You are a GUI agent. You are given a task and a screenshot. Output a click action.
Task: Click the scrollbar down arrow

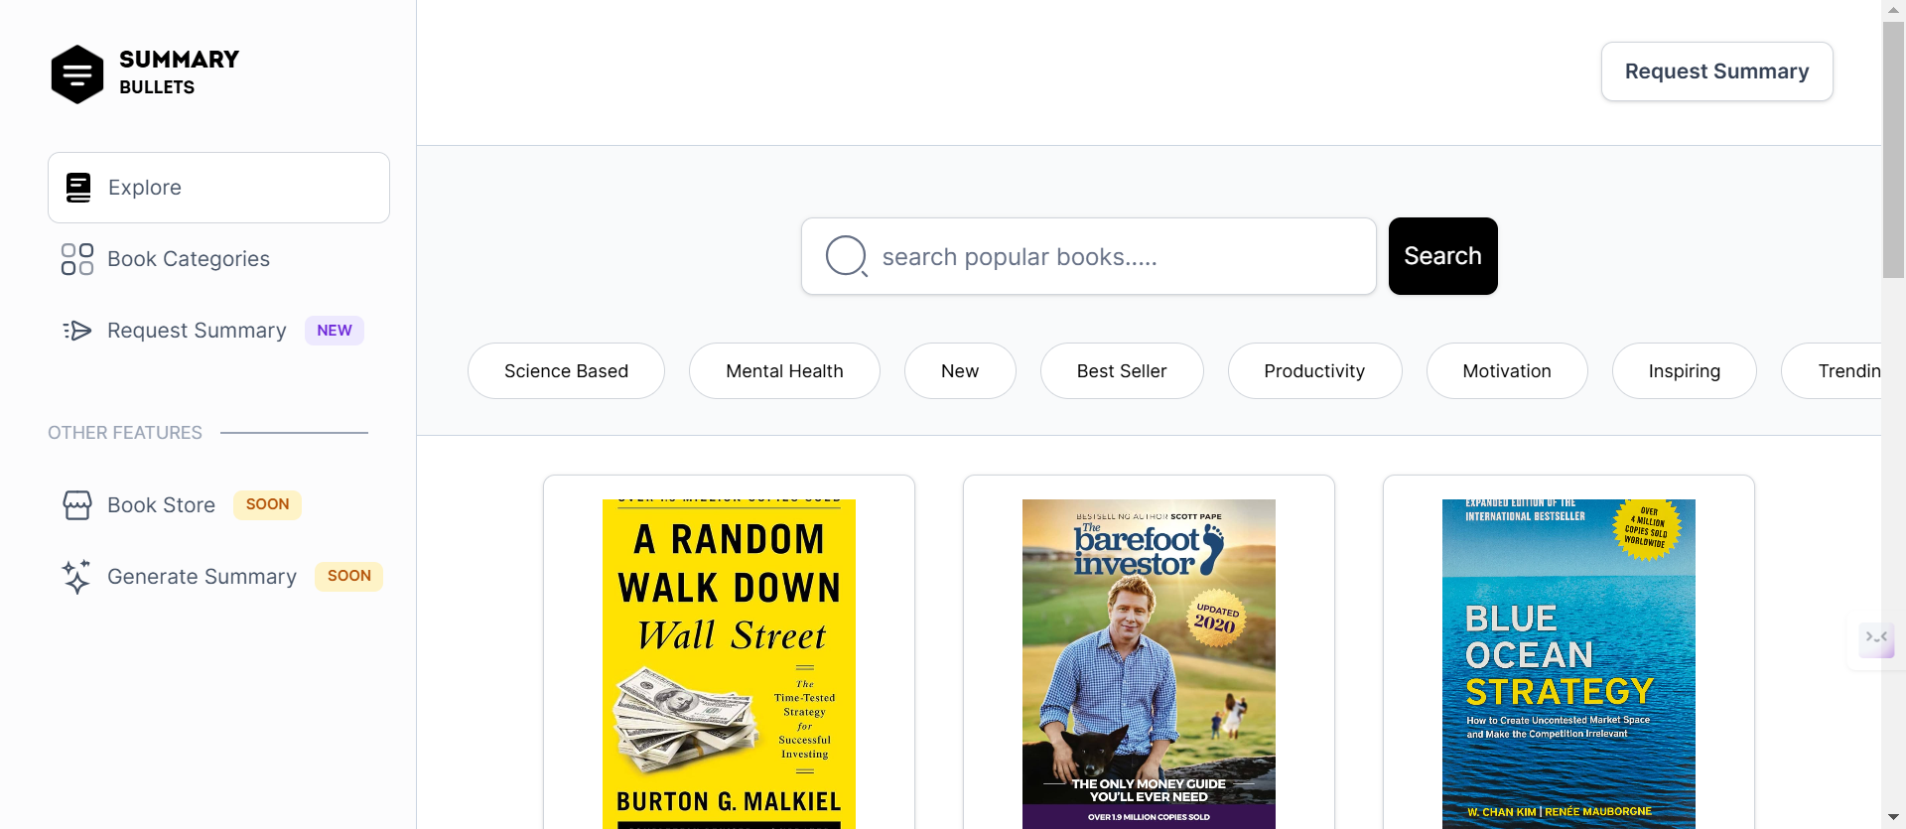(x=1893, y=818)
